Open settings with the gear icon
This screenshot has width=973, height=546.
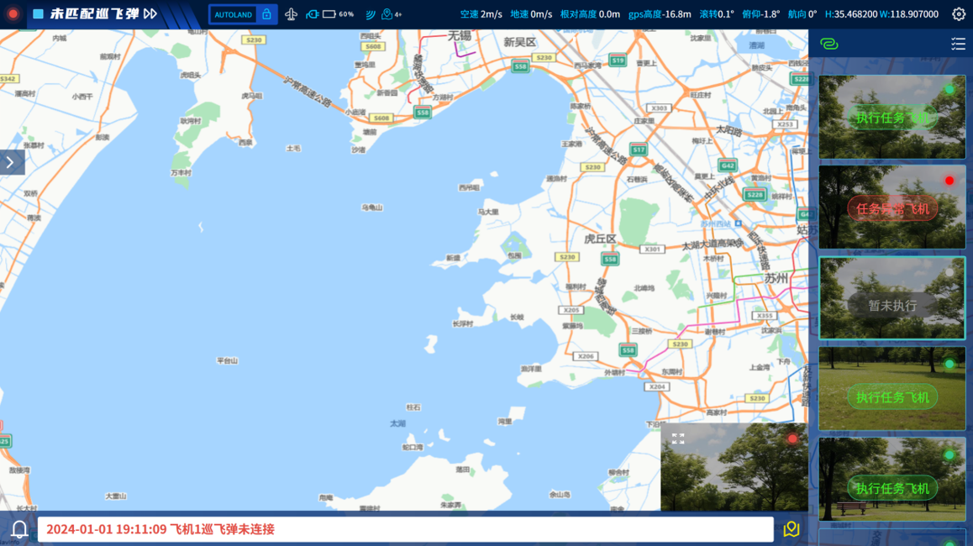[958, 14]
